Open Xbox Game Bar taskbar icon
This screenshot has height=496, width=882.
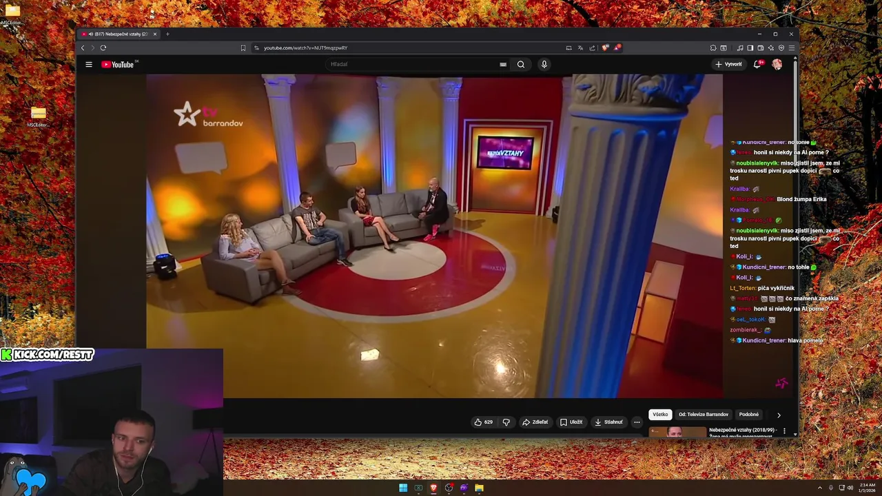pos(418,488)
